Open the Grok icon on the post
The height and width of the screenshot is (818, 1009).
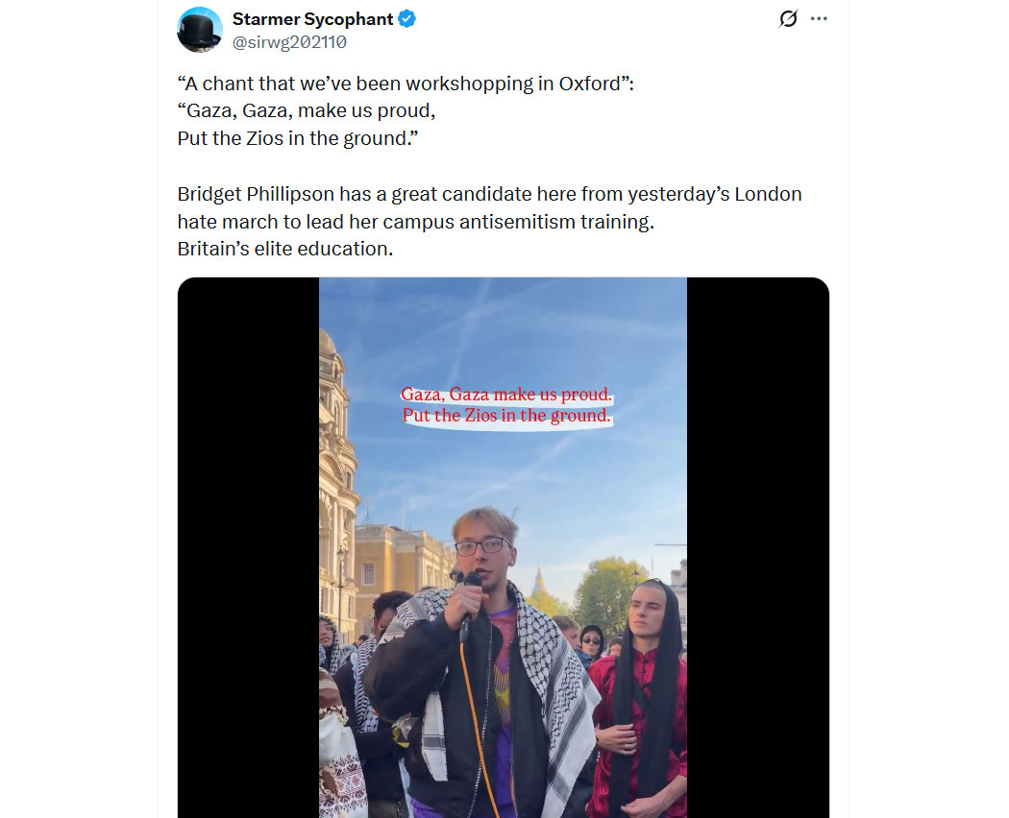788,18
